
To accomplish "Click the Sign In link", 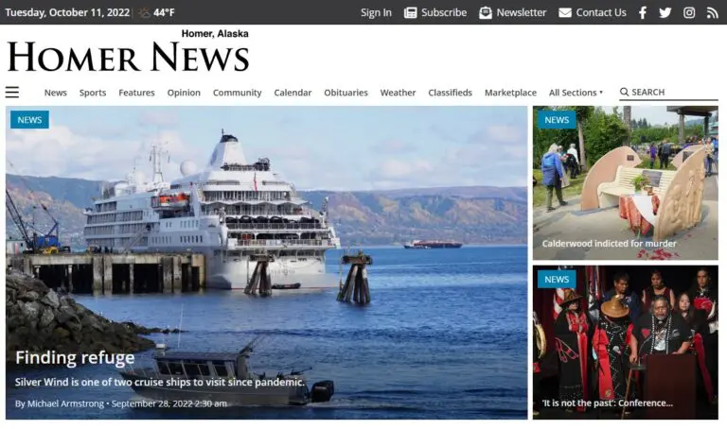I will pyautogui.click(x=376, y=12).
